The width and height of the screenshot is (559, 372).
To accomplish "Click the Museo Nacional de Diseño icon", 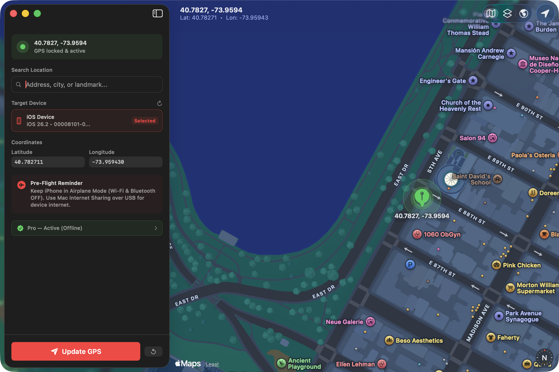I will [x=523, y=64].
